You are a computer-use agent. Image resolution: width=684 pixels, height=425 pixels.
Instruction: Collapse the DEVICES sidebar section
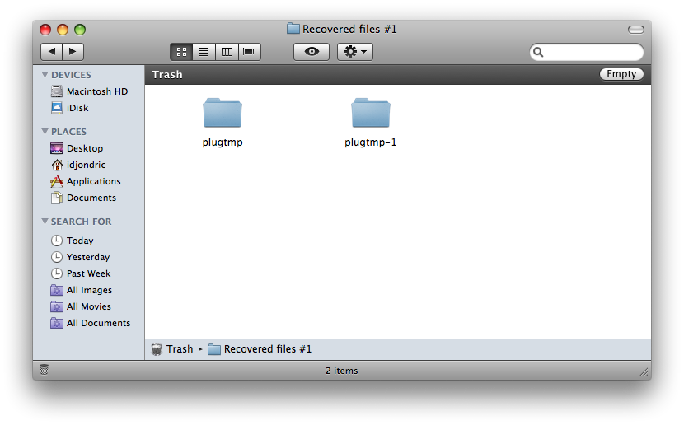coord(45,74)
